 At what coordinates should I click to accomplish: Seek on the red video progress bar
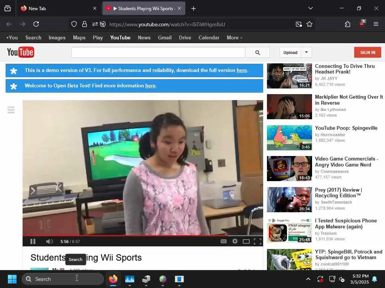point(142,235)
